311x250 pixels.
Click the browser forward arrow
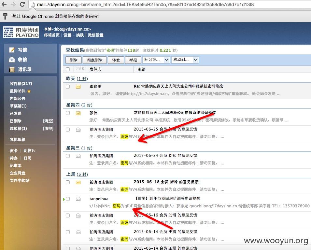pos(13,4)
